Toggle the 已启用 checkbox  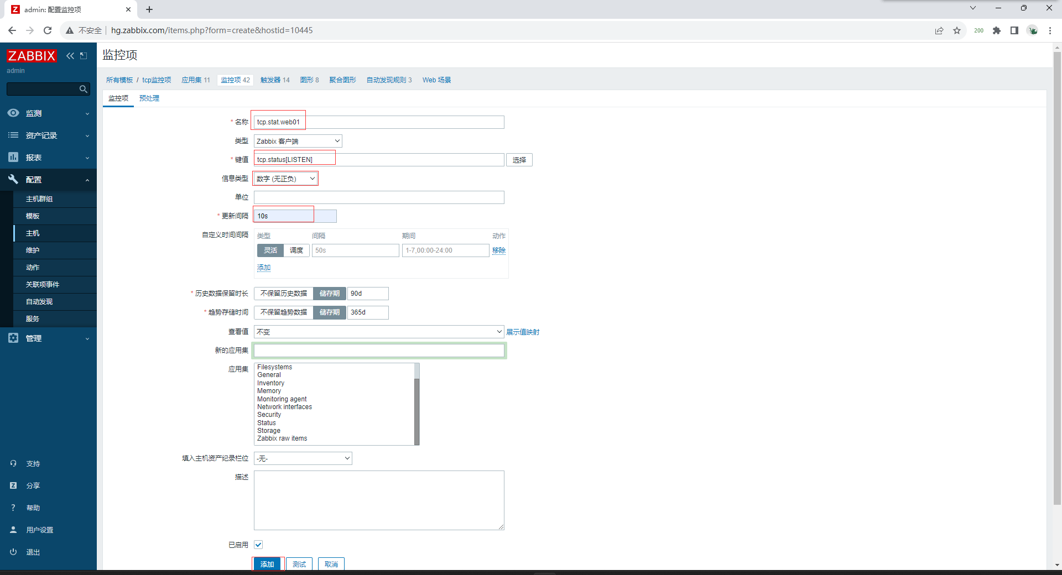258,545
